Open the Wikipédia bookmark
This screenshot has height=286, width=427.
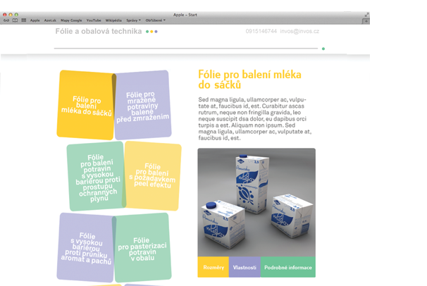tap(113, 20)
